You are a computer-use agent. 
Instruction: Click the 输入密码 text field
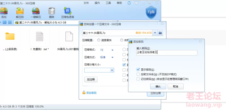167,53
